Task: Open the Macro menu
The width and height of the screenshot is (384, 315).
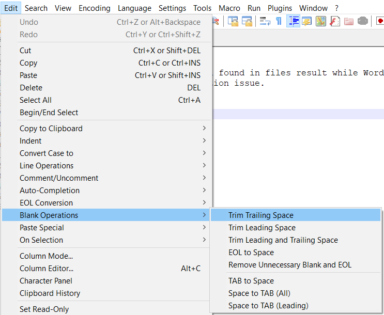Action: coord(229,8)
